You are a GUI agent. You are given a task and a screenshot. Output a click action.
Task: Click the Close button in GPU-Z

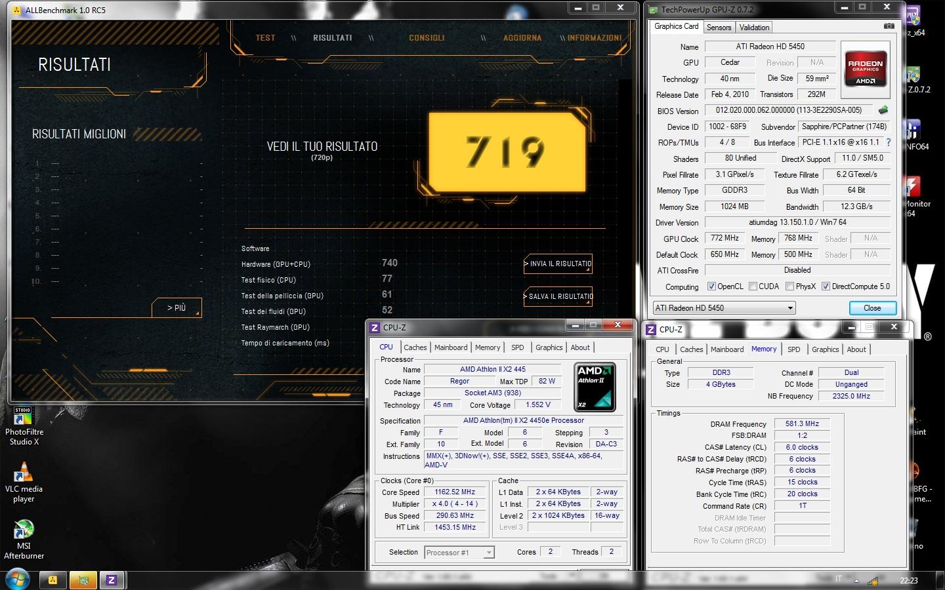tap(872, 308)
